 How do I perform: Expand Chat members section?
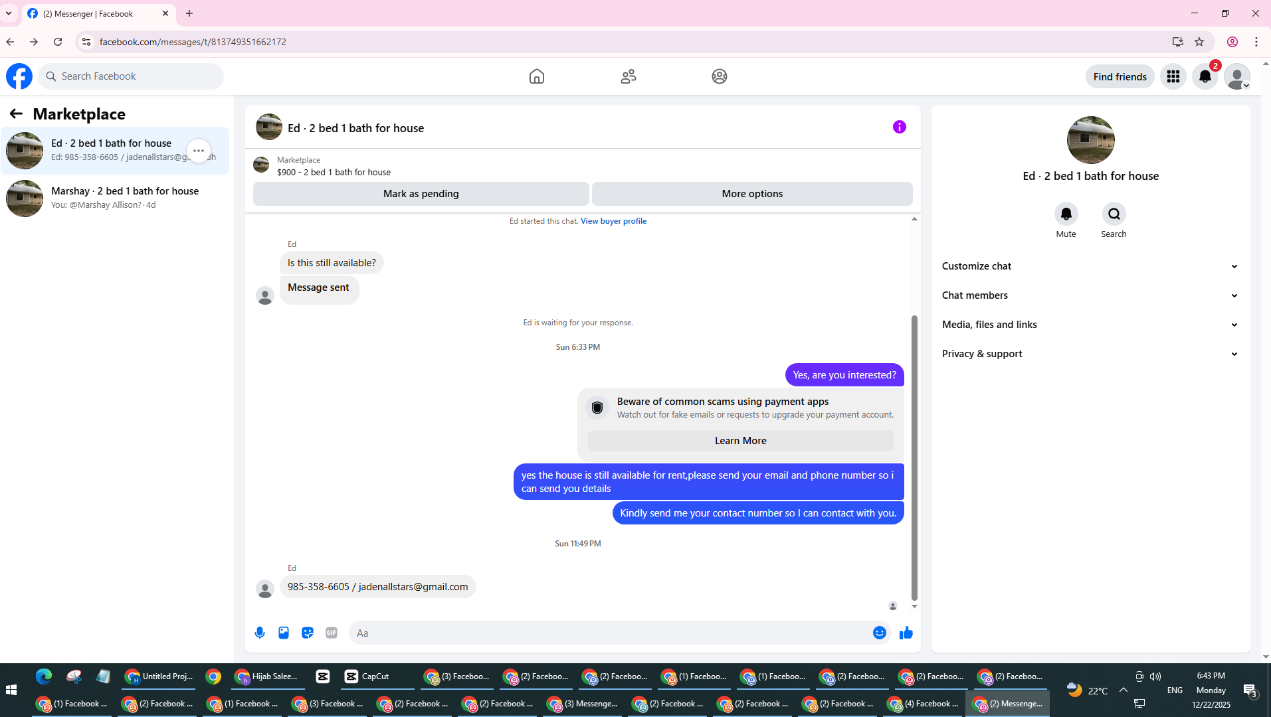[1090, 295]
